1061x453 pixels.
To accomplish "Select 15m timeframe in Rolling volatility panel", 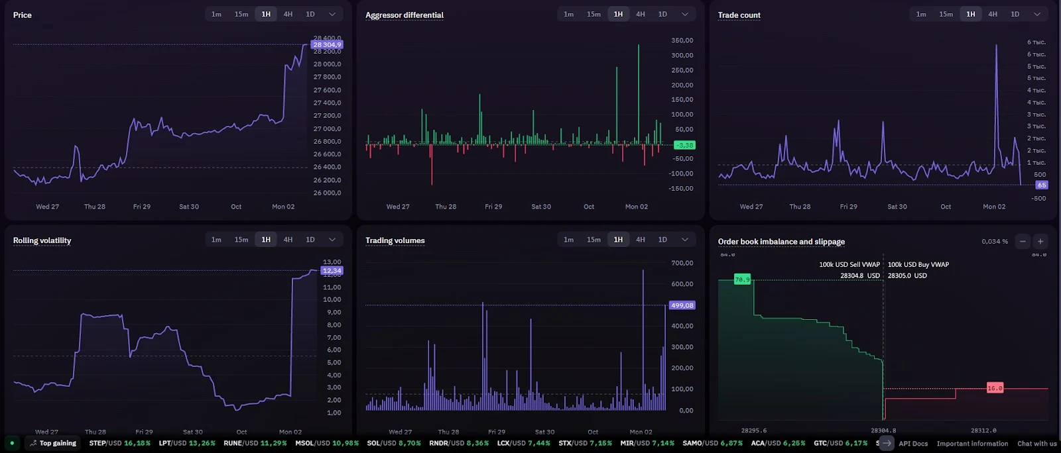I will click(241, 240).
